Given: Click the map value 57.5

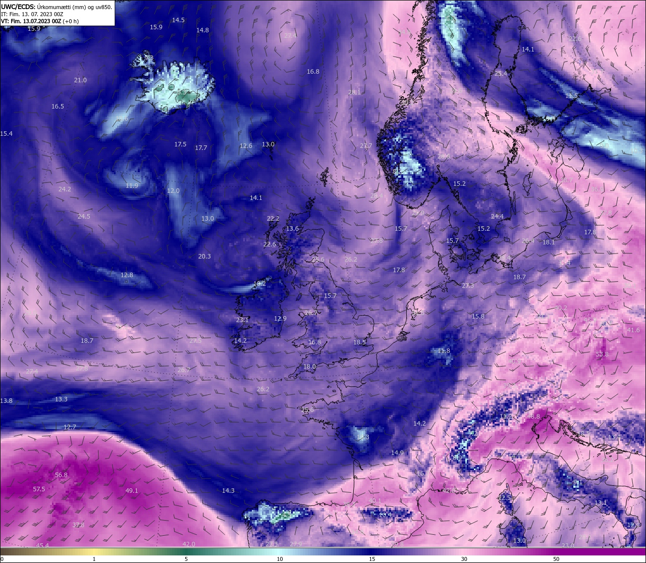Looking at the screenshot, I should click(39, 489).
